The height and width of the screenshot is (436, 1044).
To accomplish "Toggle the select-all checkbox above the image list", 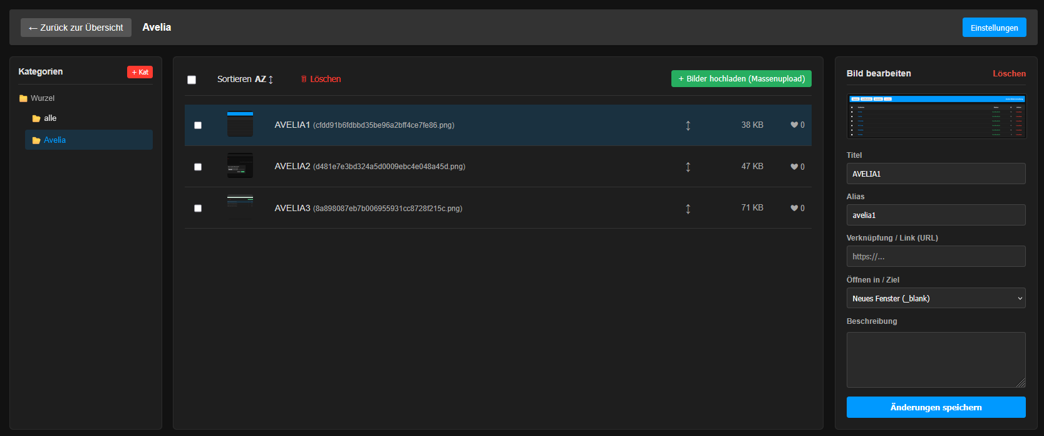I will pos(192,80).
